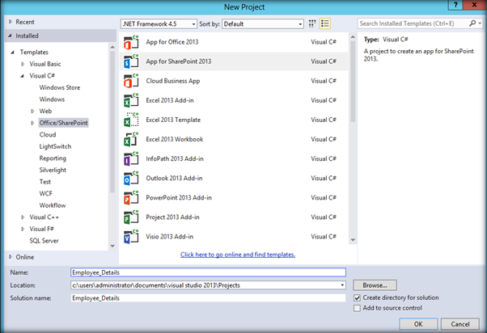Select SQL Server in the templates tree
This screenshot has height=333, width=487.
(x=44, y=241)
